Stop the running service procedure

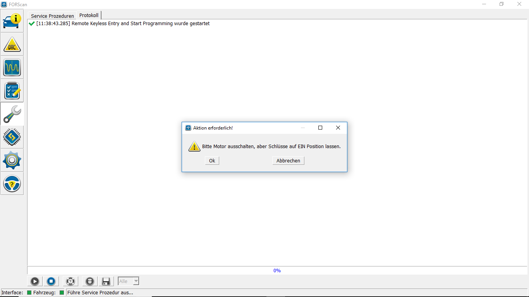[x=51, y=281]
